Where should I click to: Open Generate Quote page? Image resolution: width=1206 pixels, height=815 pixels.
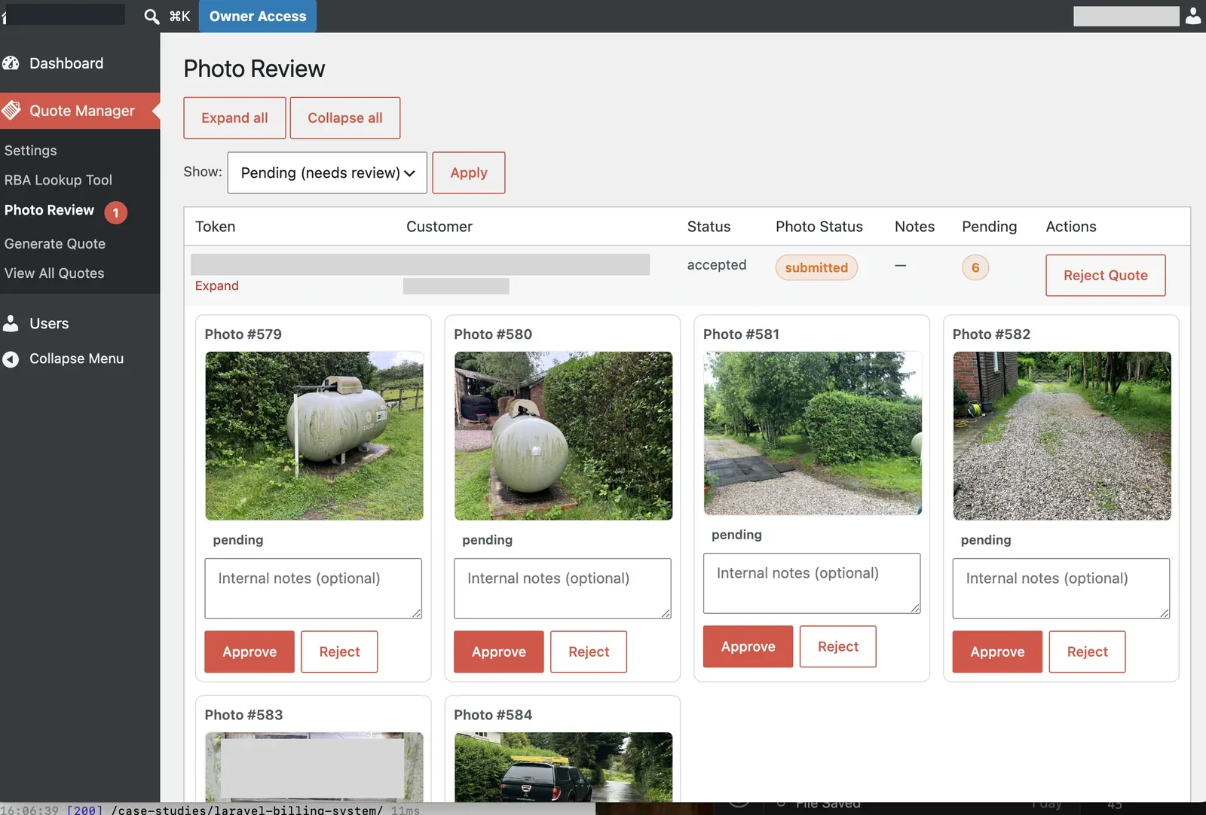click(x=55, y=244)
